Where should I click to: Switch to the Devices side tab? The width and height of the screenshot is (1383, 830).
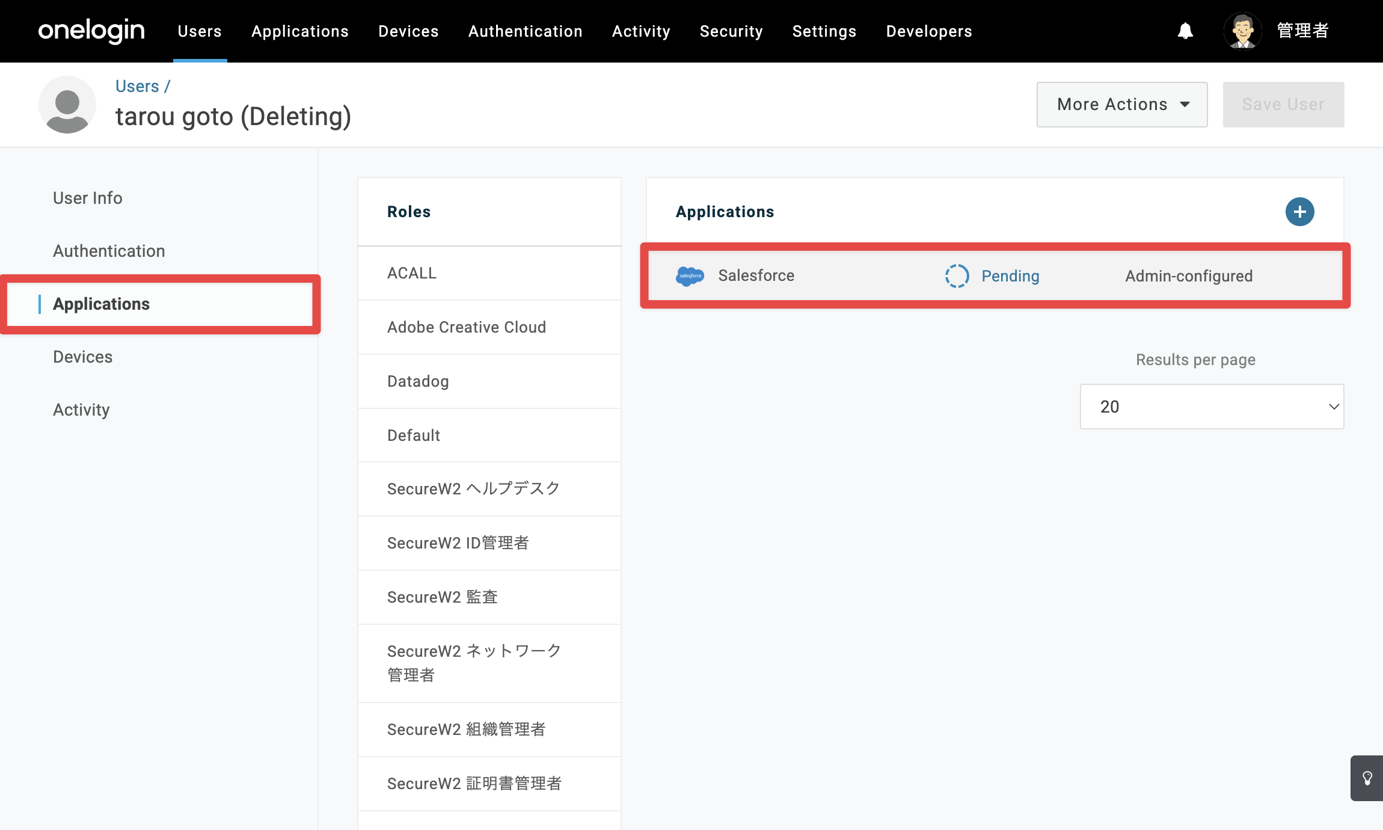82,357
